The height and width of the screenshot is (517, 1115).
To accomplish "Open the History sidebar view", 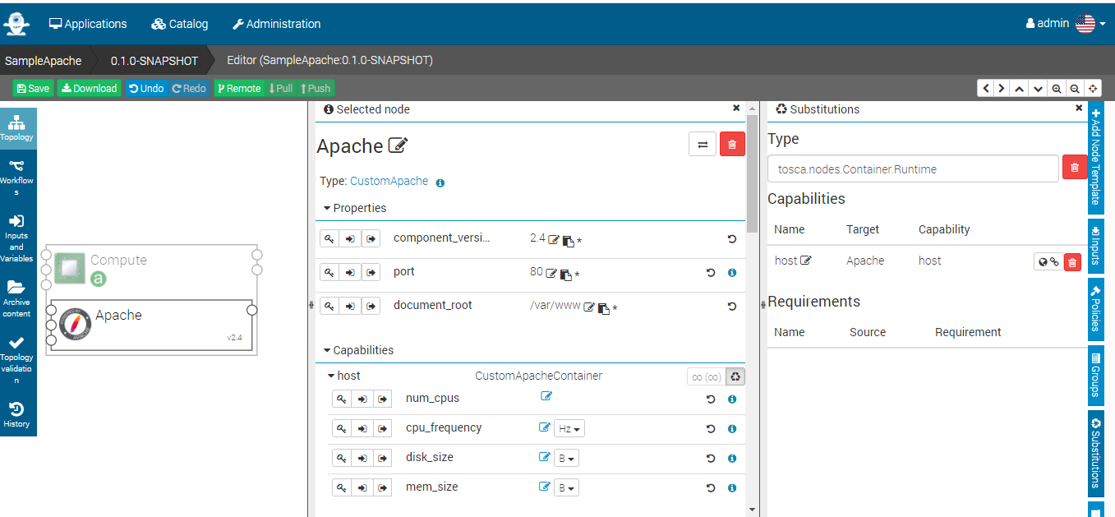I will point(16,414).
